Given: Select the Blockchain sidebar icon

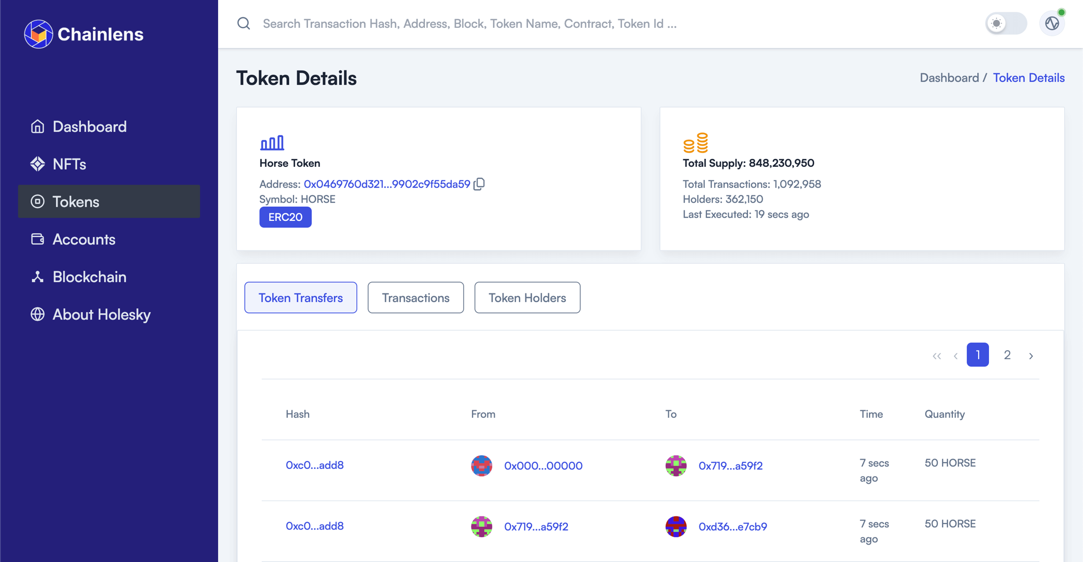Looking at the screenshot, I should point(38,277).
